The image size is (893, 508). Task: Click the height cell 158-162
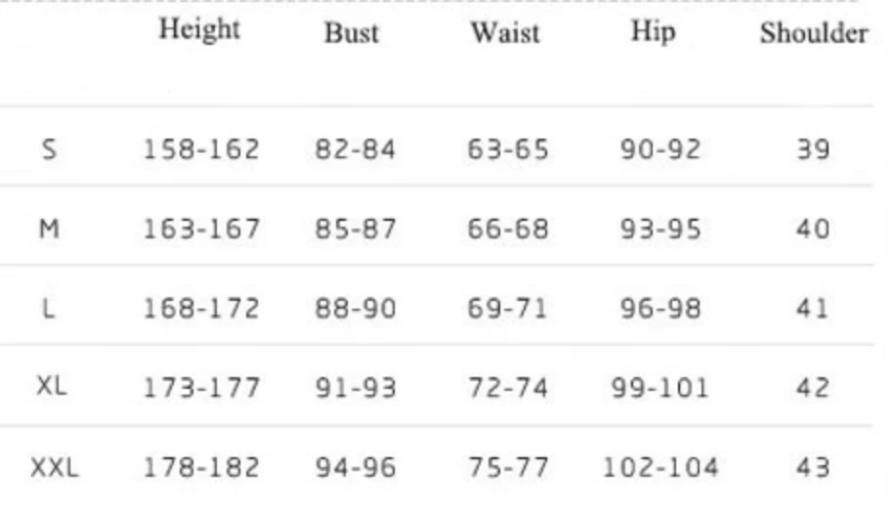click(x=201, y=149)
